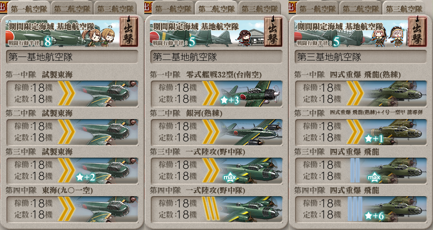Select the 零式艦戦32型(台南空) fighter plane image
The image size is (433, 230).
[x=251, y=94]
